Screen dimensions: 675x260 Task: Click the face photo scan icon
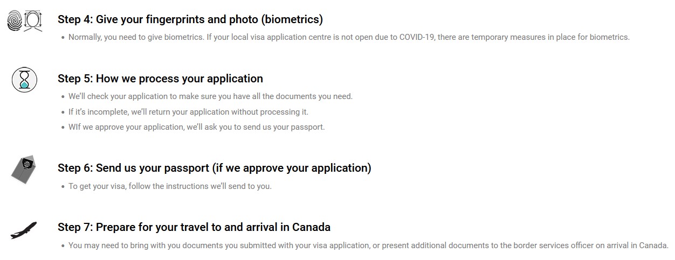pos(33,21)
